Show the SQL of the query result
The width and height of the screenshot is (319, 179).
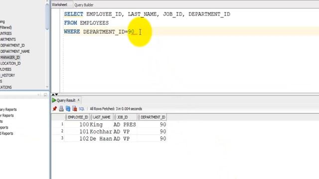pos(82,109)
